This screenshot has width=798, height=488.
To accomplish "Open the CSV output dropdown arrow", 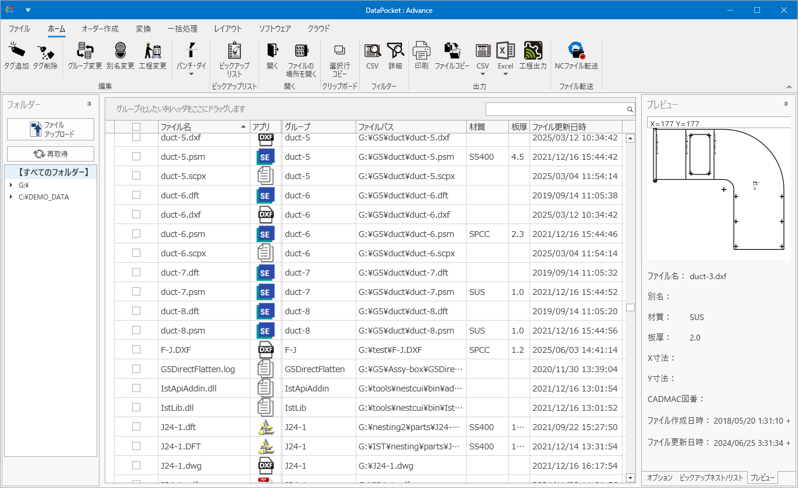I will pyautogui.click(x=483, y=74).
